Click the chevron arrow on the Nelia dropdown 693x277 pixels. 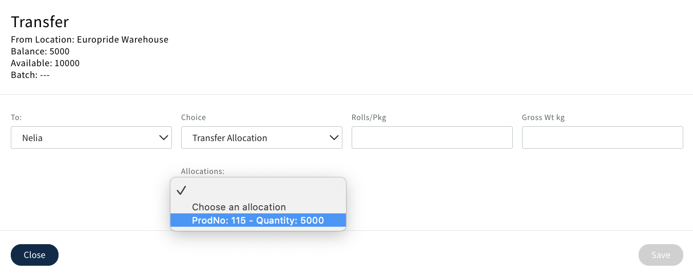(164, 137)
